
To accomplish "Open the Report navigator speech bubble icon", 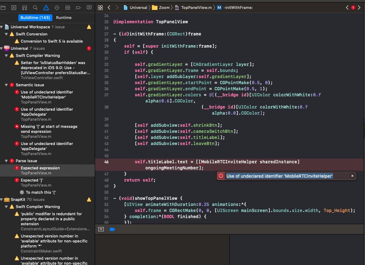I will point(89,8).
